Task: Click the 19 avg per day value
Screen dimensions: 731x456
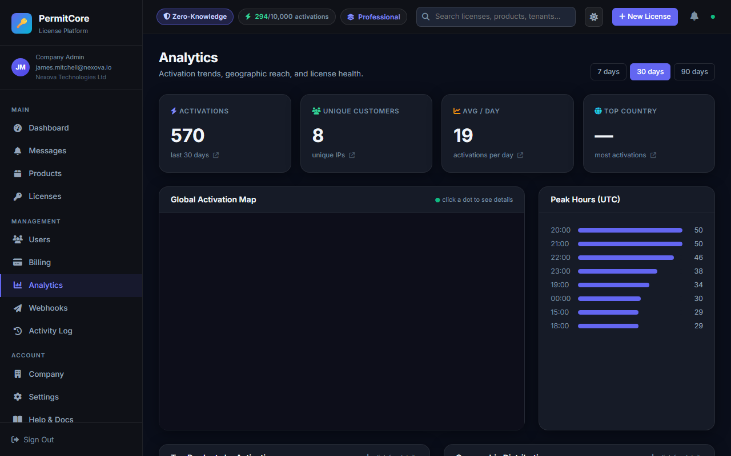Action: point(463,136)
